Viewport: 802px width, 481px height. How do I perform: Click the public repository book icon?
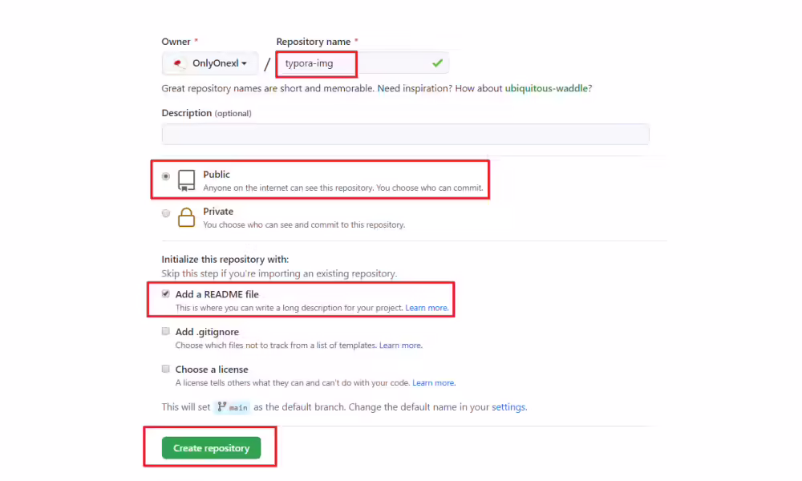click(x=186, y=180)
